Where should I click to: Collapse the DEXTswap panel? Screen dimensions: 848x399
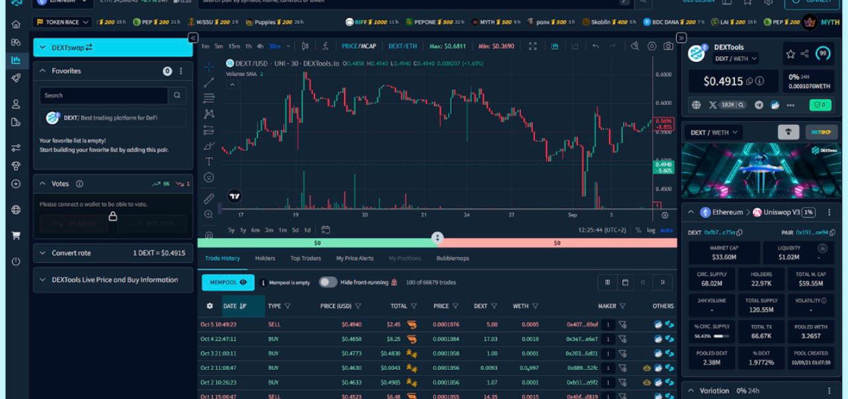point(43,48)
